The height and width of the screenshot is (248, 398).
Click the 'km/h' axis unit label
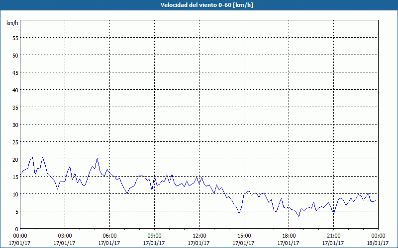12,23
